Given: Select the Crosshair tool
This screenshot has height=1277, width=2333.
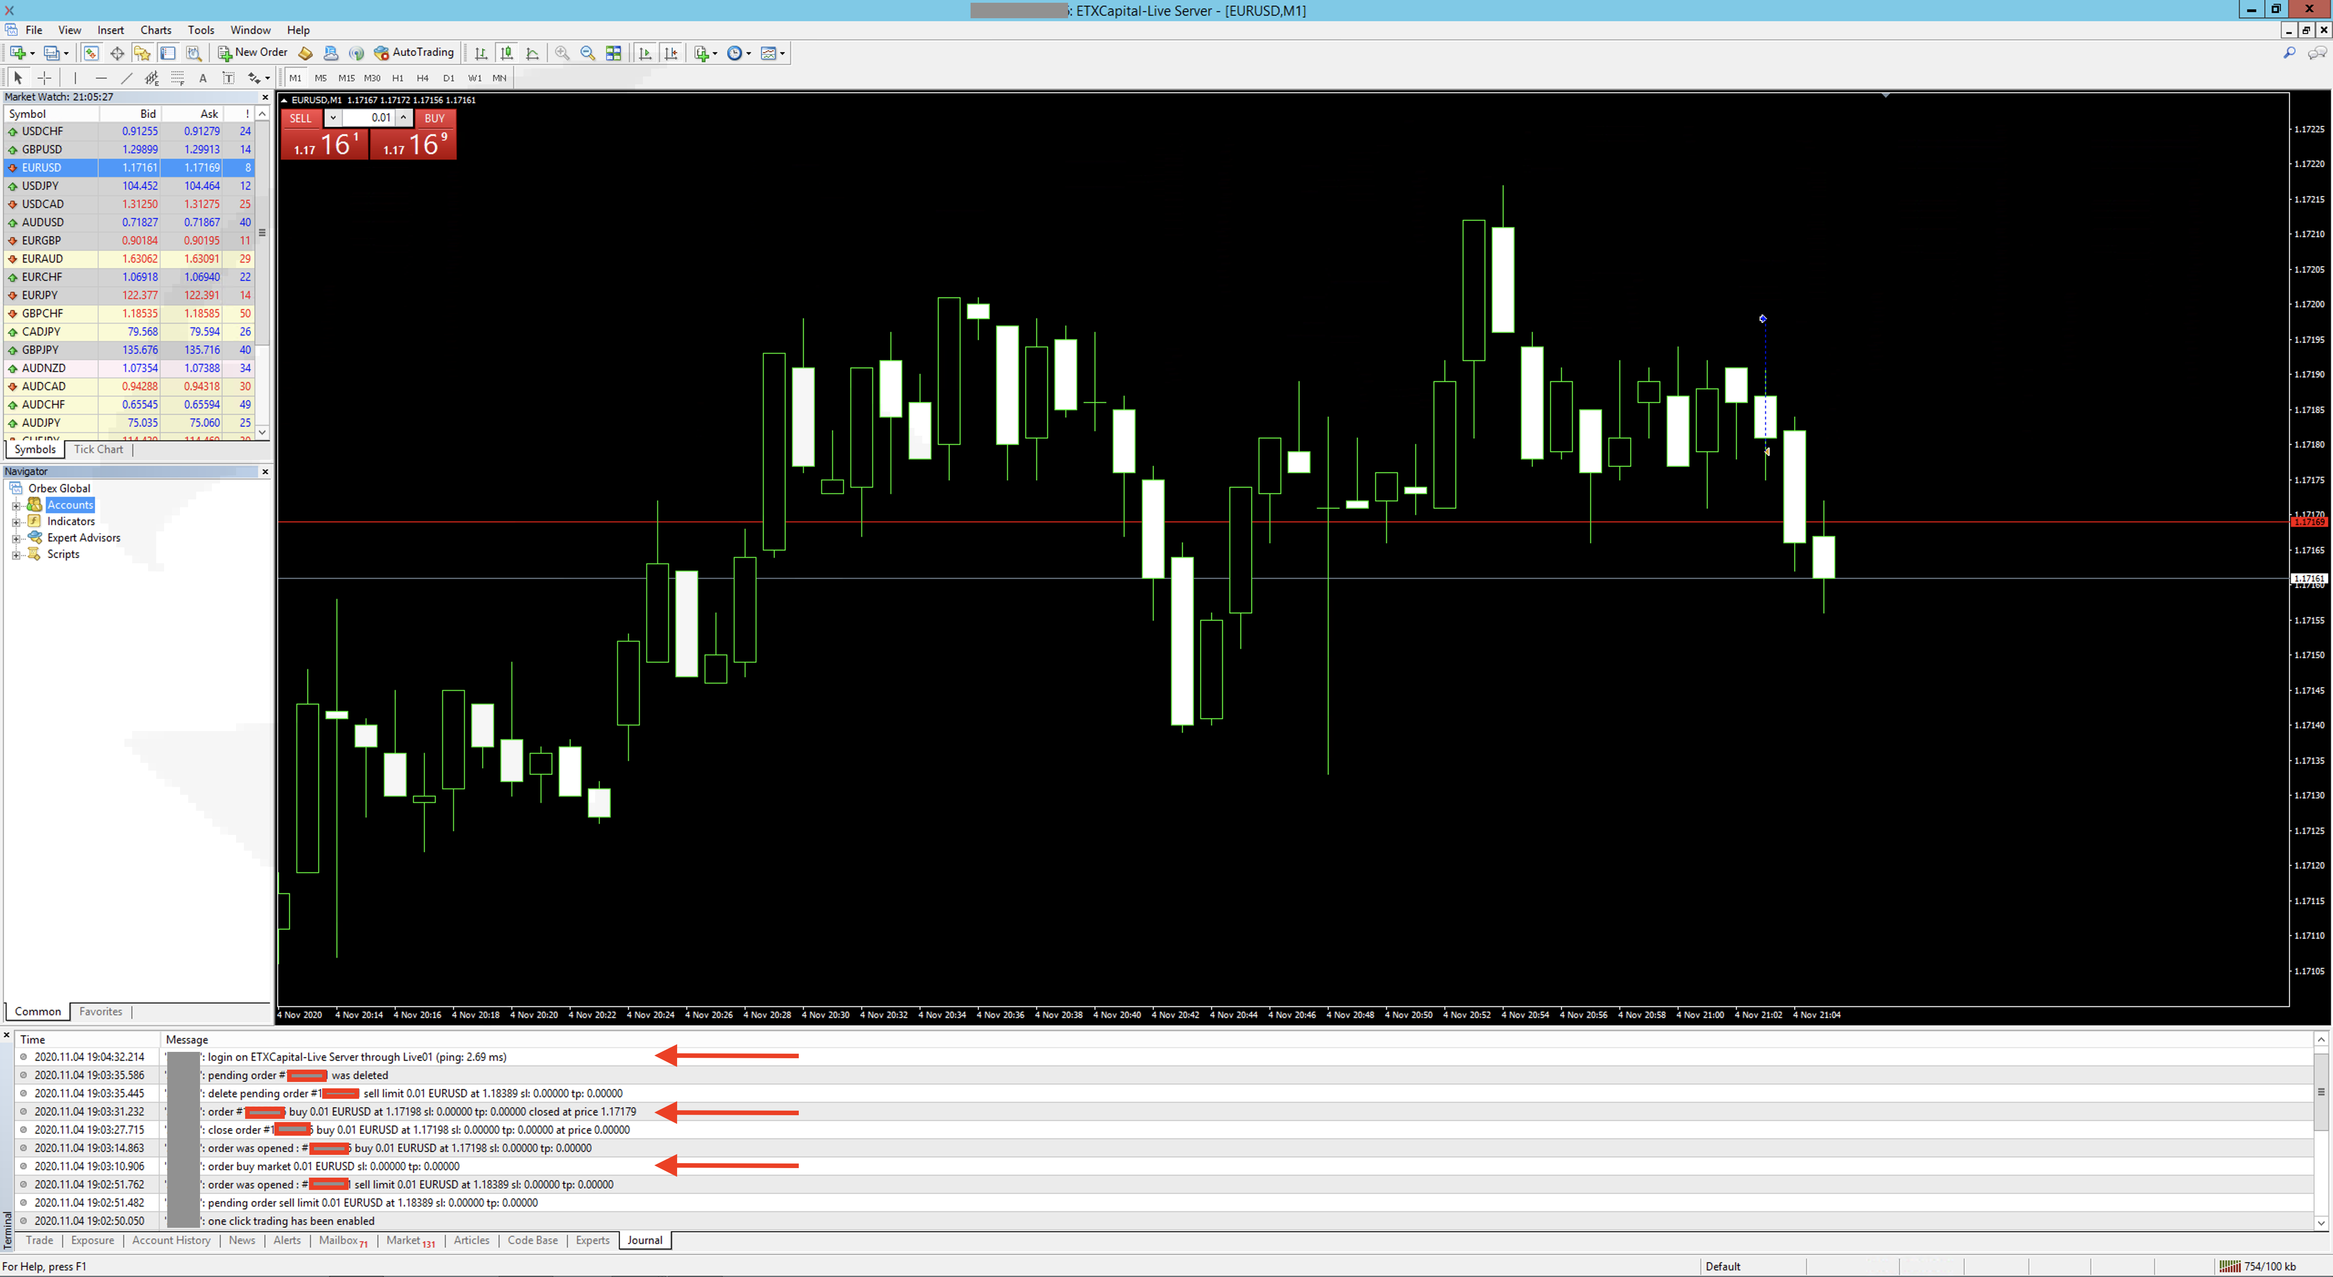Looking at the screenshot, I should [44, 78].
